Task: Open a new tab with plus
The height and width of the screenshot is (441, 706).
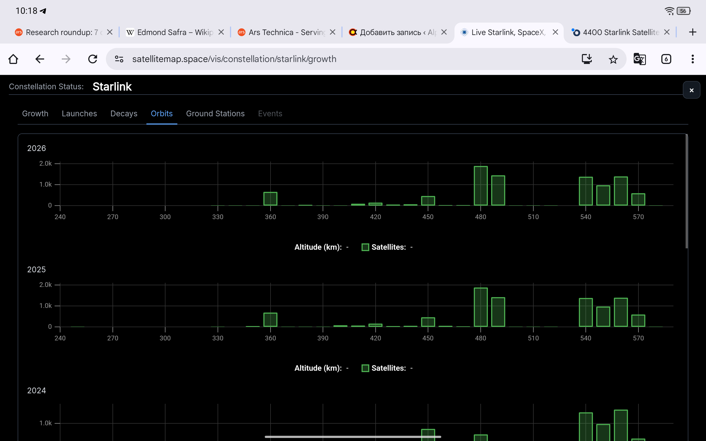Action: point(692,32)
